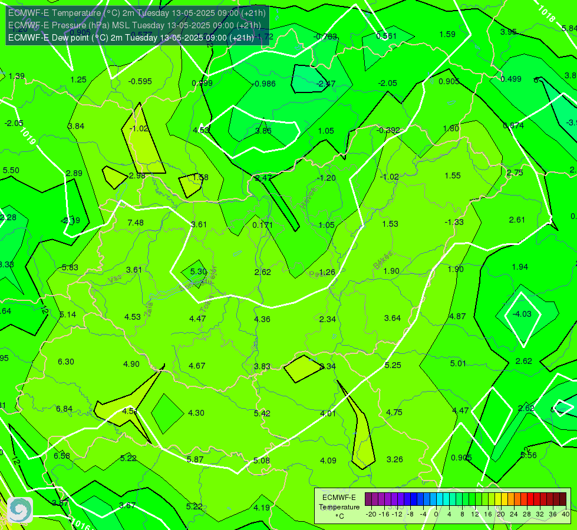Click the map value 1.94
The height and width of the screenshot is (530, 577).
[x=520, y=267]
